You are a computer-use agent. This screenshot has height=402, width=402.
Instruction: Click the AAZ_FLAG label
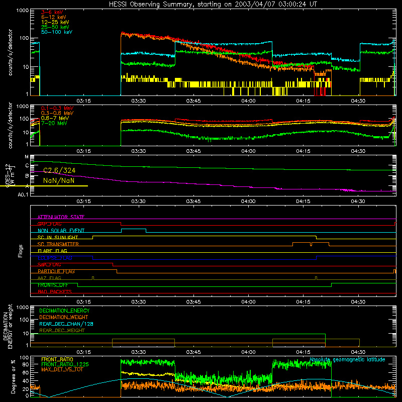[49, 278]
